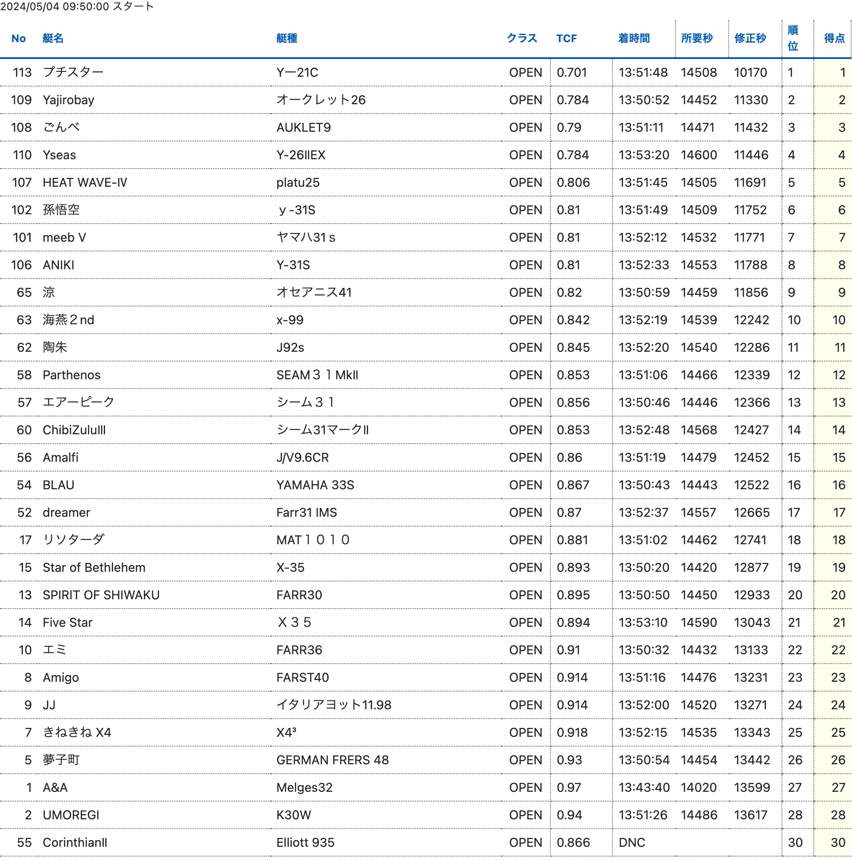
Task: Click the race start time heading text
Action: pyautogui.click(x=77, y=6)
